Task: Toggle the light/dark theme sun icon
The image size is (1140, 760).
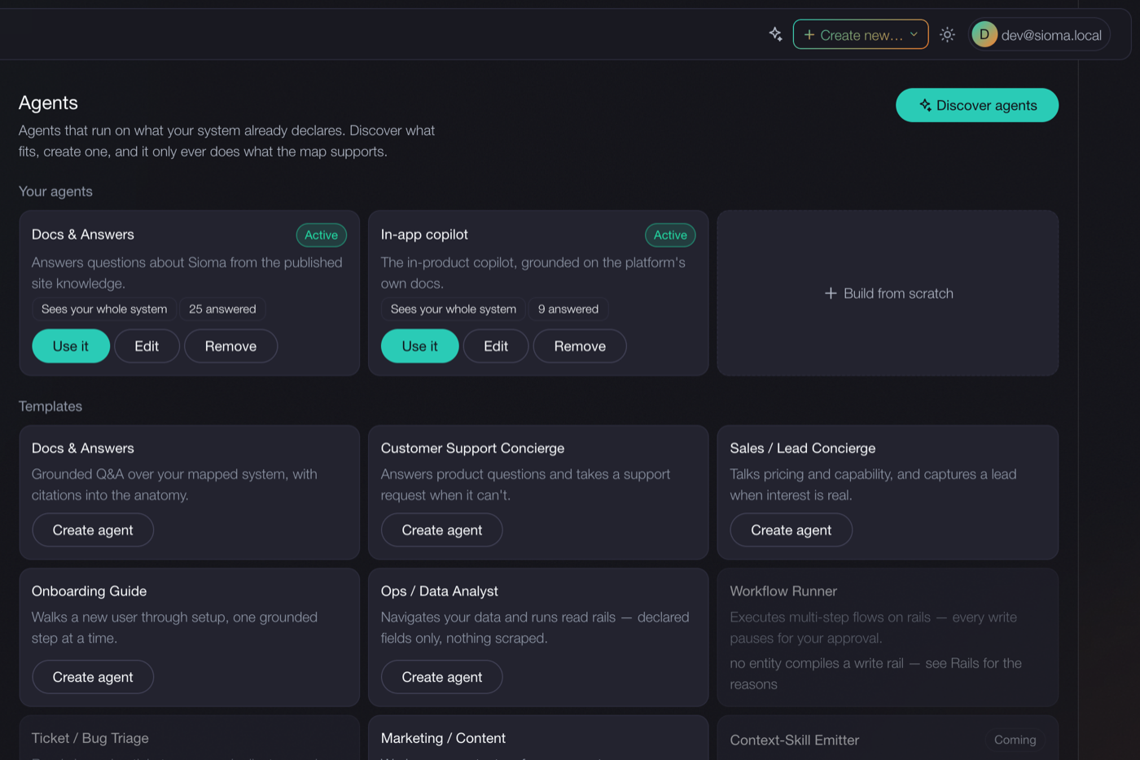Action: 947,34
